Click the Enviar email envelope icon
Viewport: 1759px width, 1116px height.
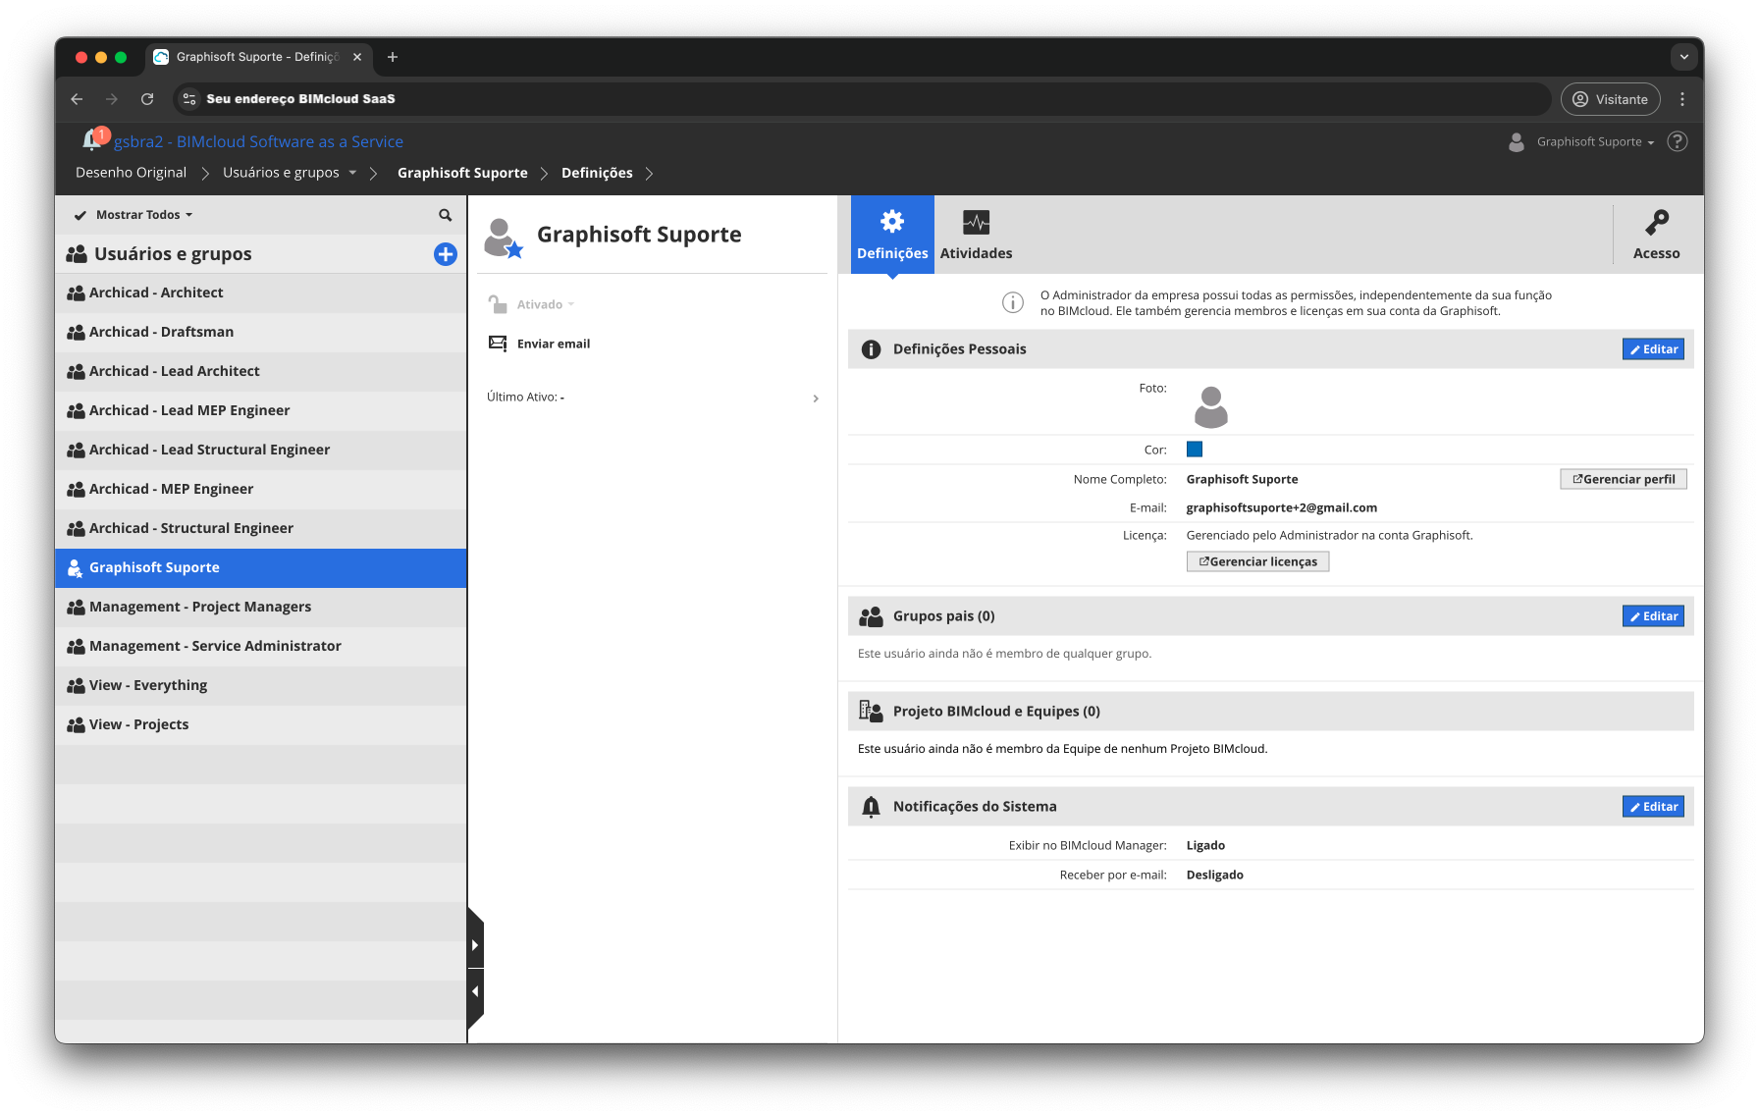click(x=498, y=344)
